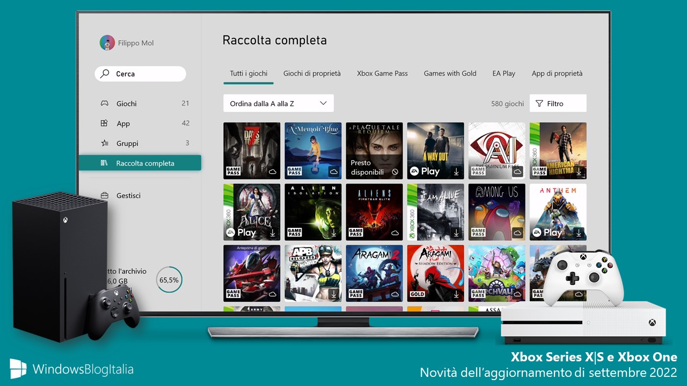
Task: Open Giochi in the sidebar
Action: coord(140,103)
